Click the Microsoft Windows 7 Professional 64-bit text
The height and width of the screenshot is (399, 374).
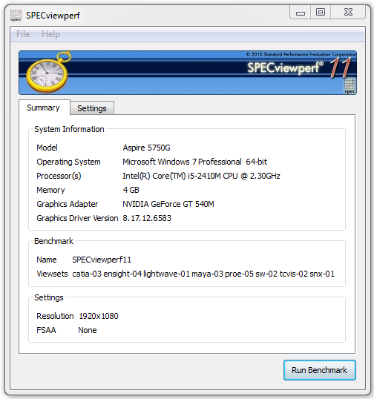194,162
